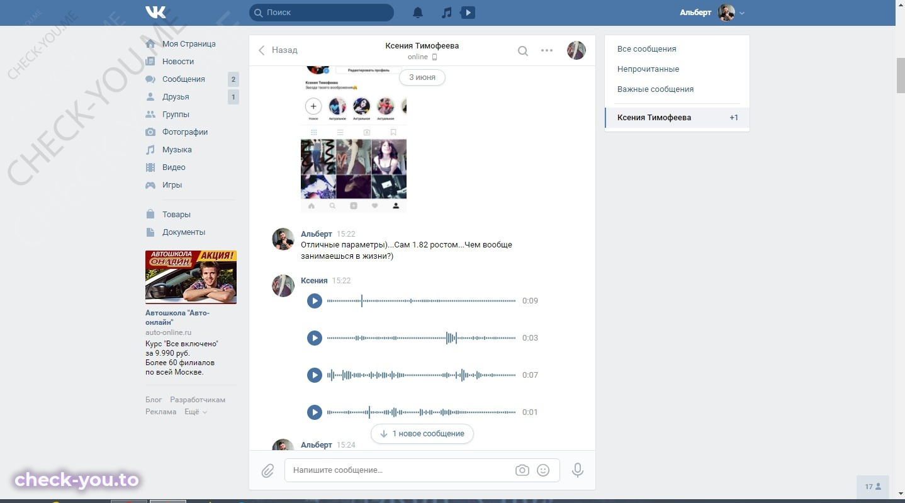Open the shared Instagram profile screenshot

tap(354, 138)
